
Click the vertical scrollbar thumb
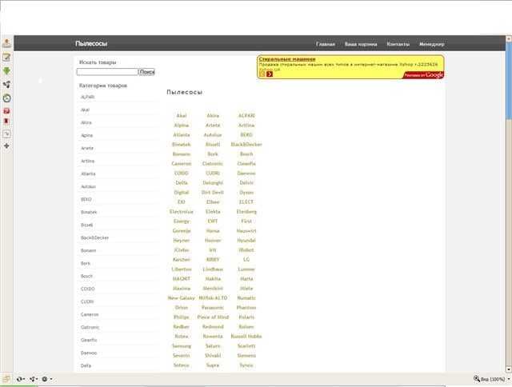click(509, 80)
